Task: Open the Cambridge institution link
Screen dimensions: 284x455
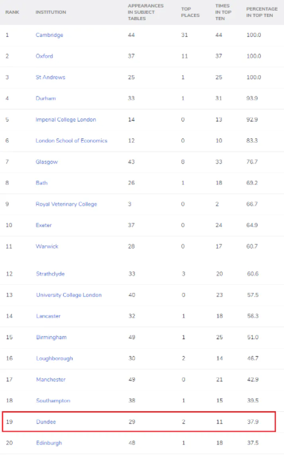Action: [49, 35]
